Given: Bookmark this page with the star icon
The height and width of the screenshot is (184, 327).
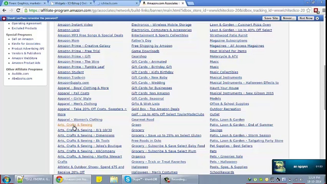Looking at the screenshot, I should (x=309, y=10).
